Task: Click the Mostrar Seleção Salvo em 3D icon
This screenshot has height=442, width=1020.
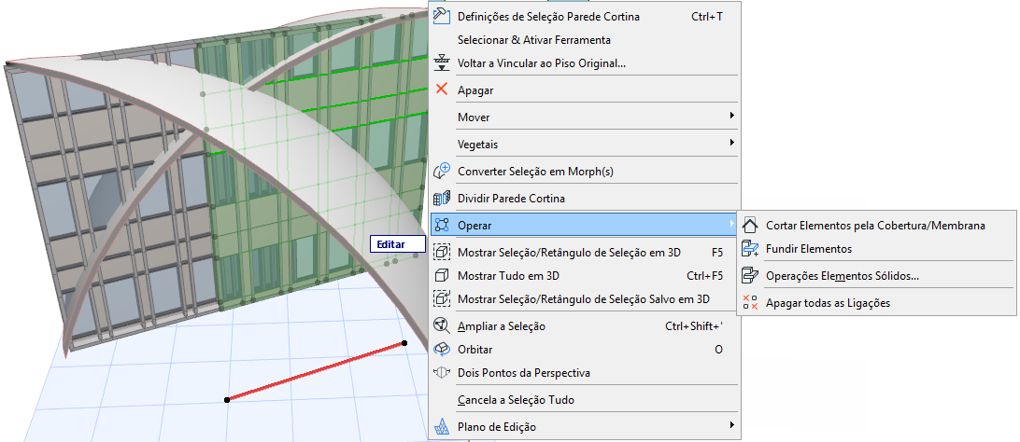Action: (x=442, y=298)
